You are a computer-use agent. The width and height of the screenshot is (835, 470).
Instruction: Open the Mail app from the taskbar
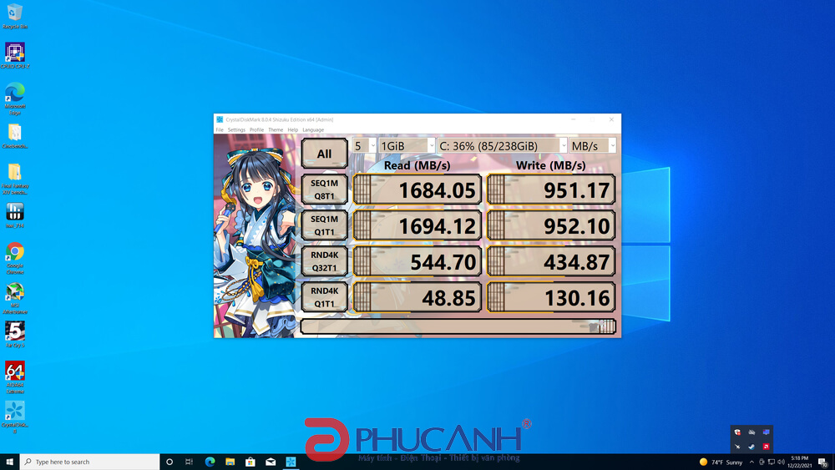coord(271,462)
